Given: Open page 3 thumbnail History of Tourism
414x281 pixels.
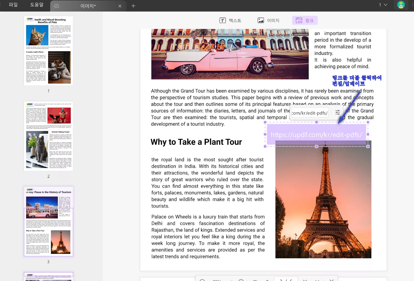Looking at the screenshot, I should (48, 221).
